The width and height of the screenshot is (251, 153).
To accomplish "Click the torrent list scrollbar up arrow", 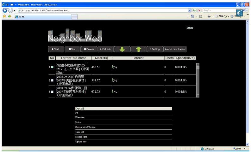I will tap(198, 65).
